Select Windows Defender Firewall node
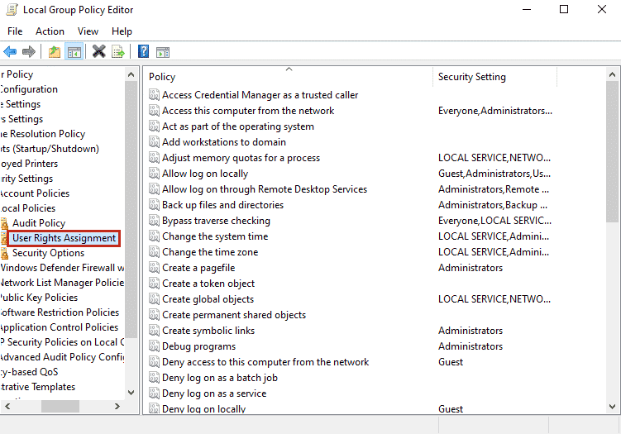Screen dimensions: 621x434 pyautogui.click(x=62, y=268)
